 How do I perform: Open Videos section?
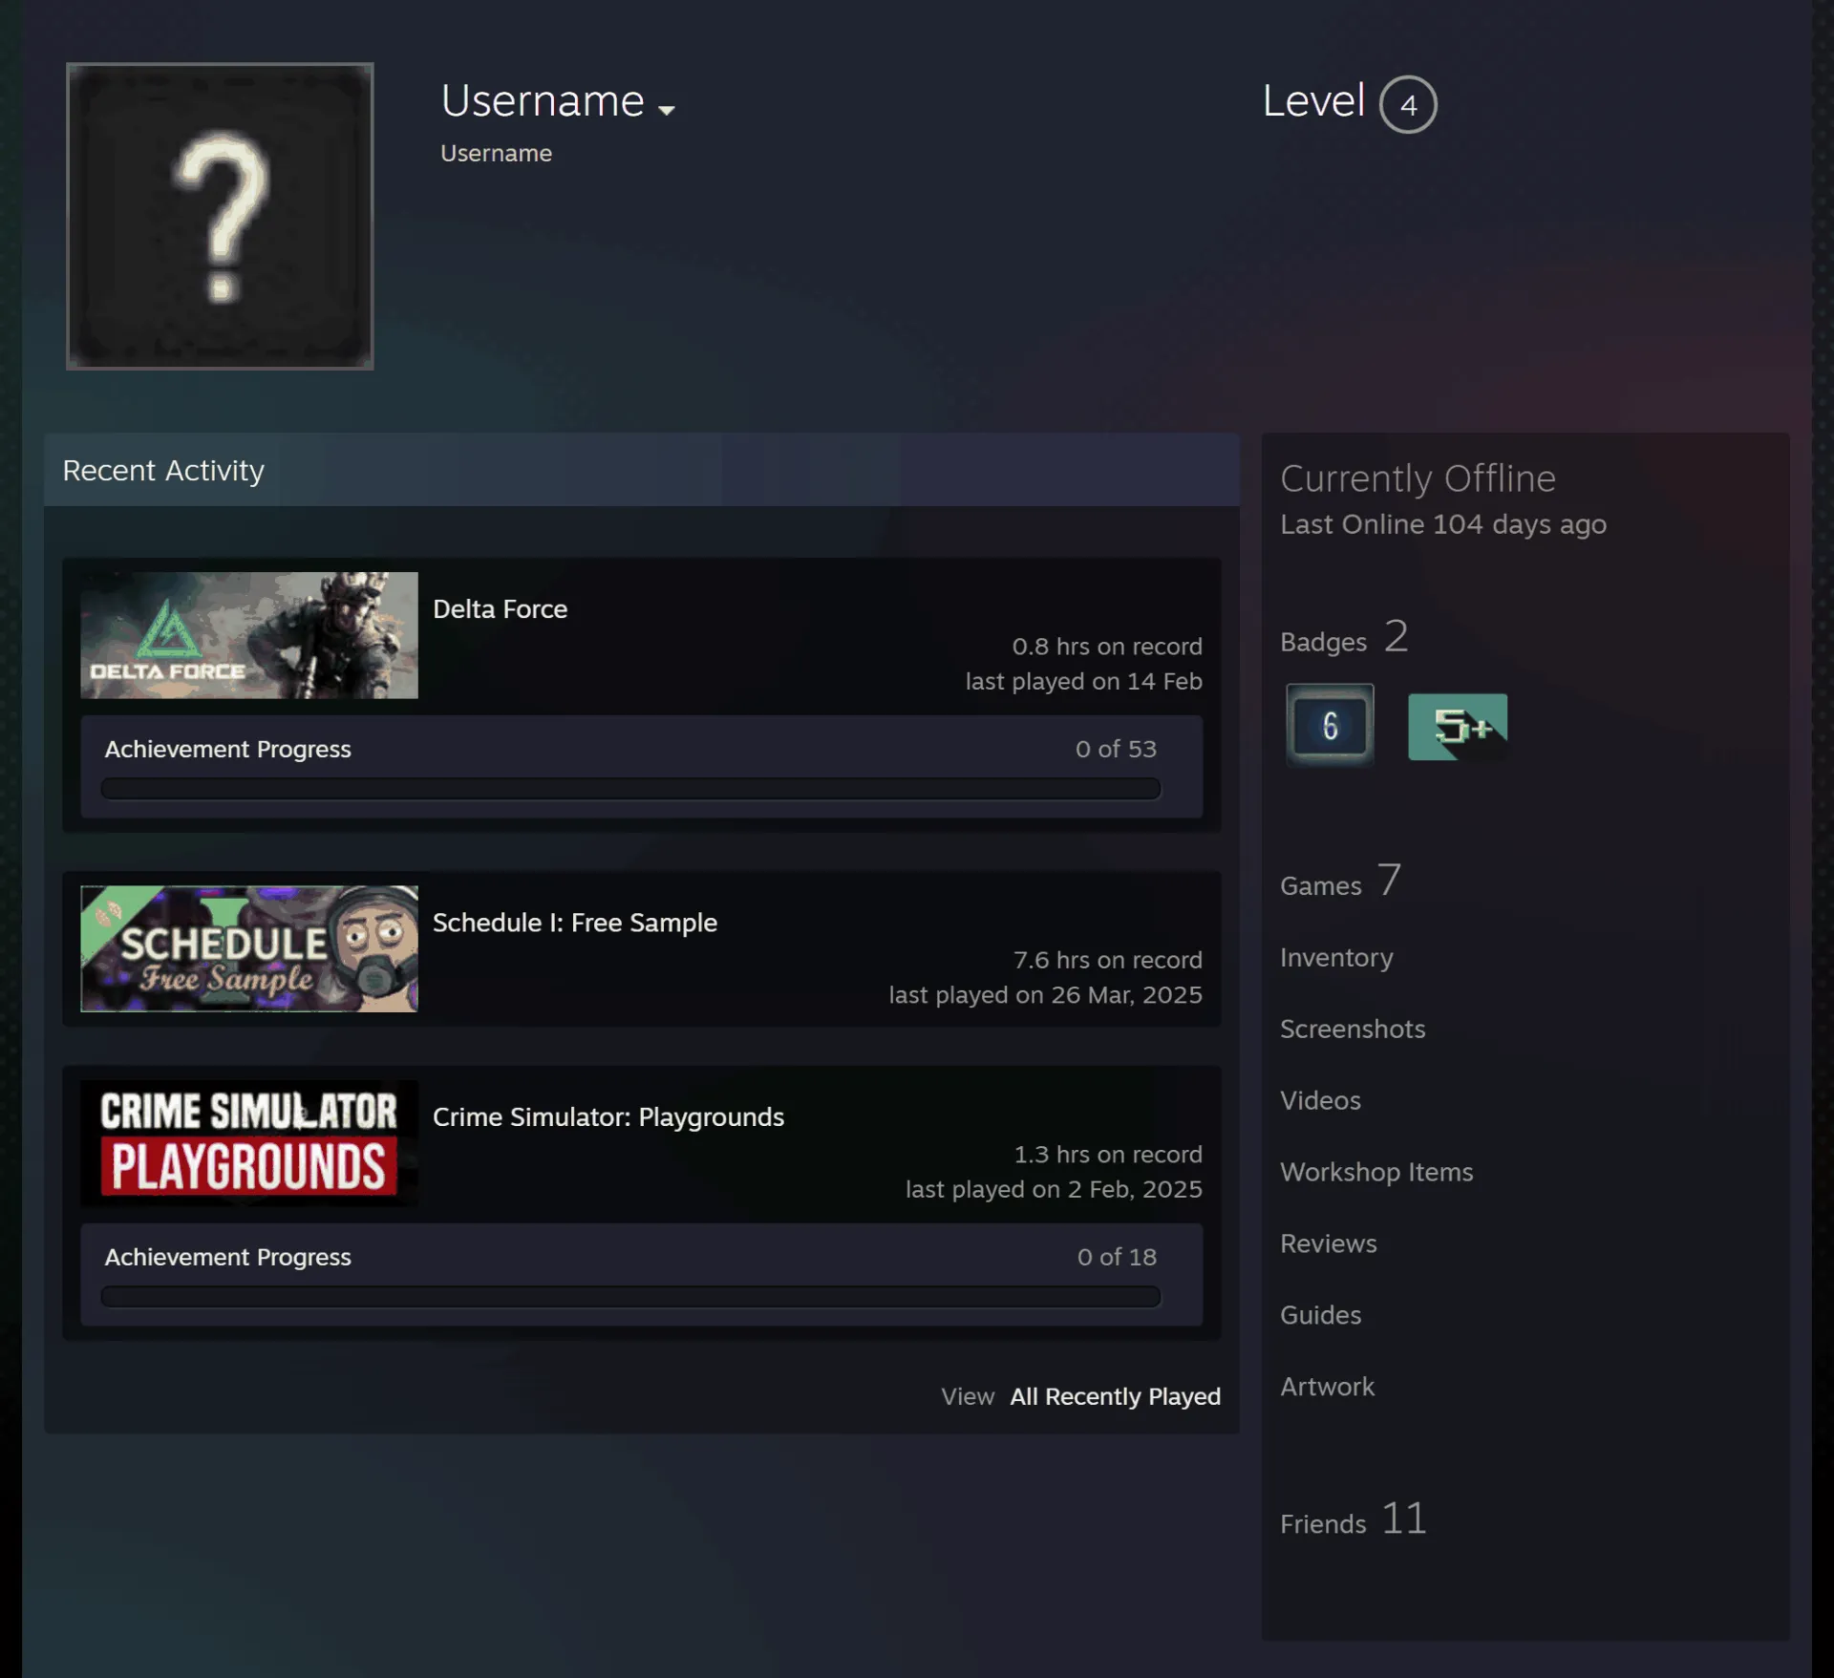pyautogui.click(x=1320, y=1100)
